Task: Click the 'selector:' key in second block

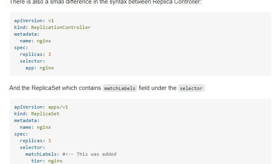Action: click(x=33, y=147)
